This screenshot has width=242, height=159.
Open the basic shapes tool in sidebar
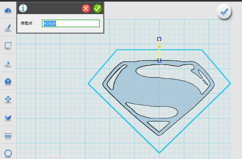(x=8, y=10)
